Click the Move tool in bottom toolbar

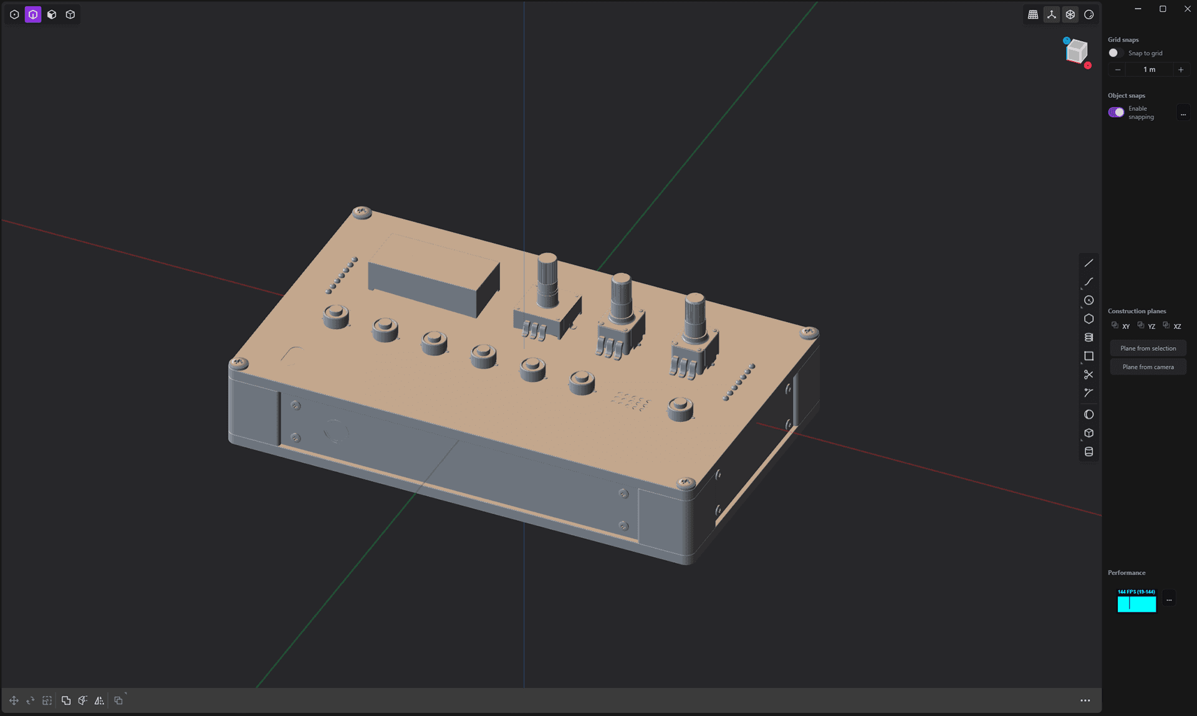[14, 700]
